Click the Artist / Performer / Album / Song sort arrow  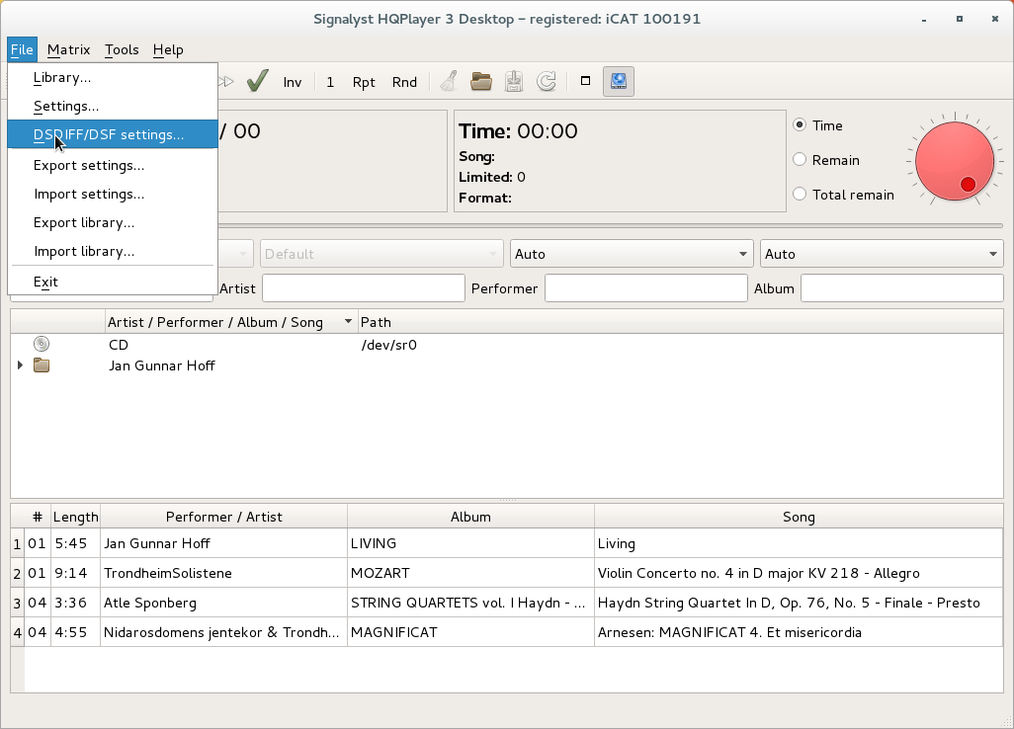[x=348, y=321]
